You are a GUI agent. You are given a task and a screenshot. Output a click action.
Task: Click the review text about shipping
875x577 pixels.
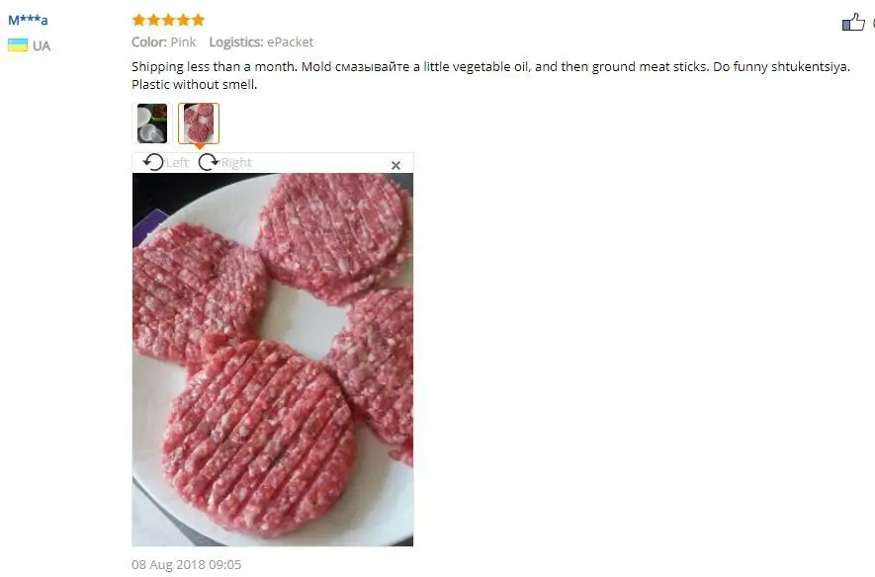pos(490,75)
